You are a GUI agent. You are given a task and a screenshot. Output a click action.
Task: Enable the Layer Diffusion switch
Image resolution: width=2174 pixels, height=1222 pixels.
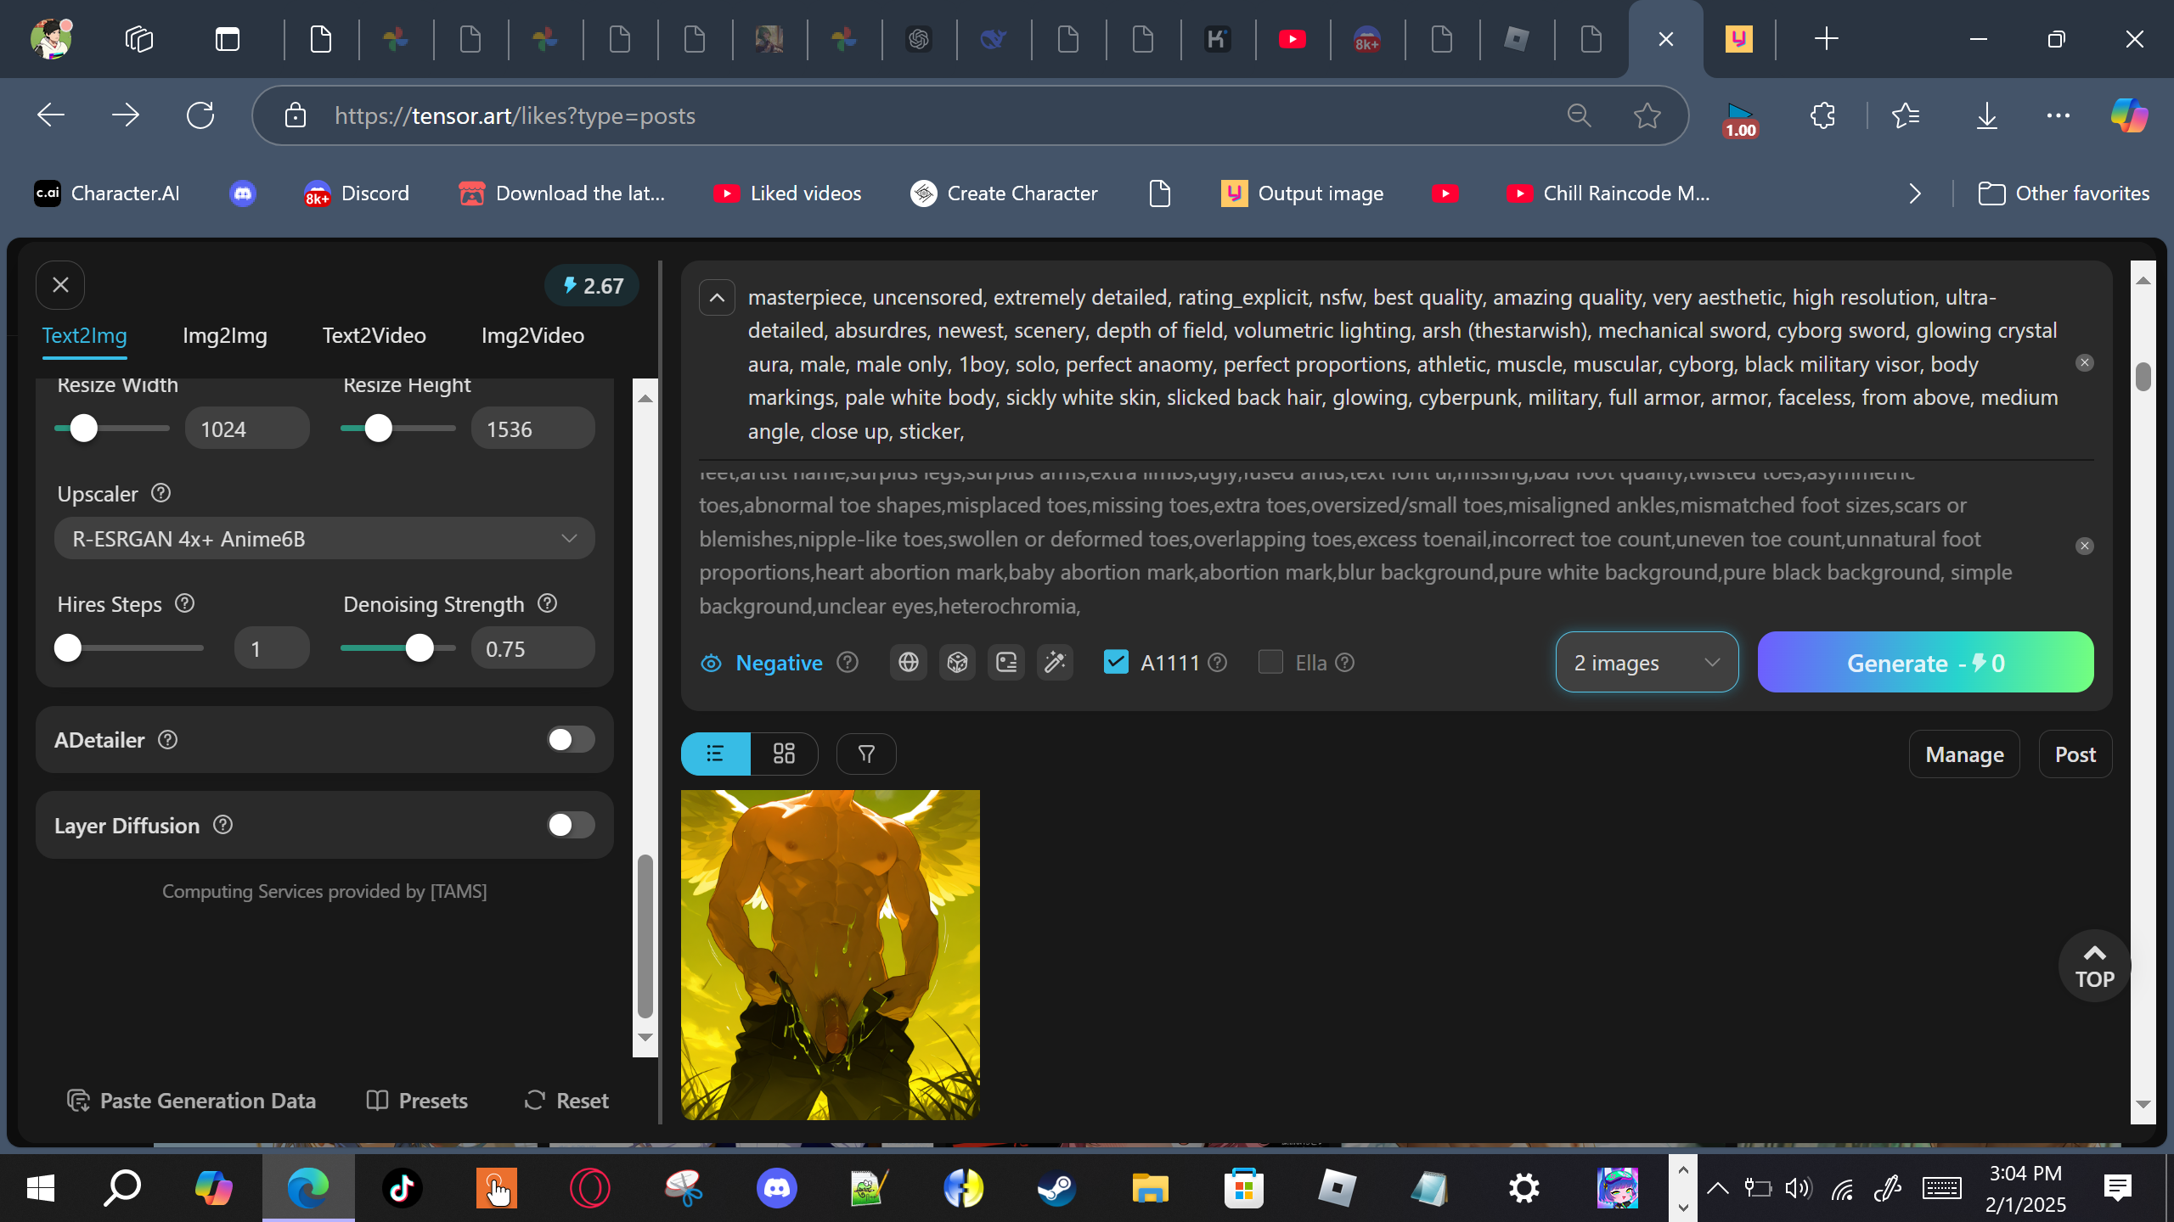point(571,825)
